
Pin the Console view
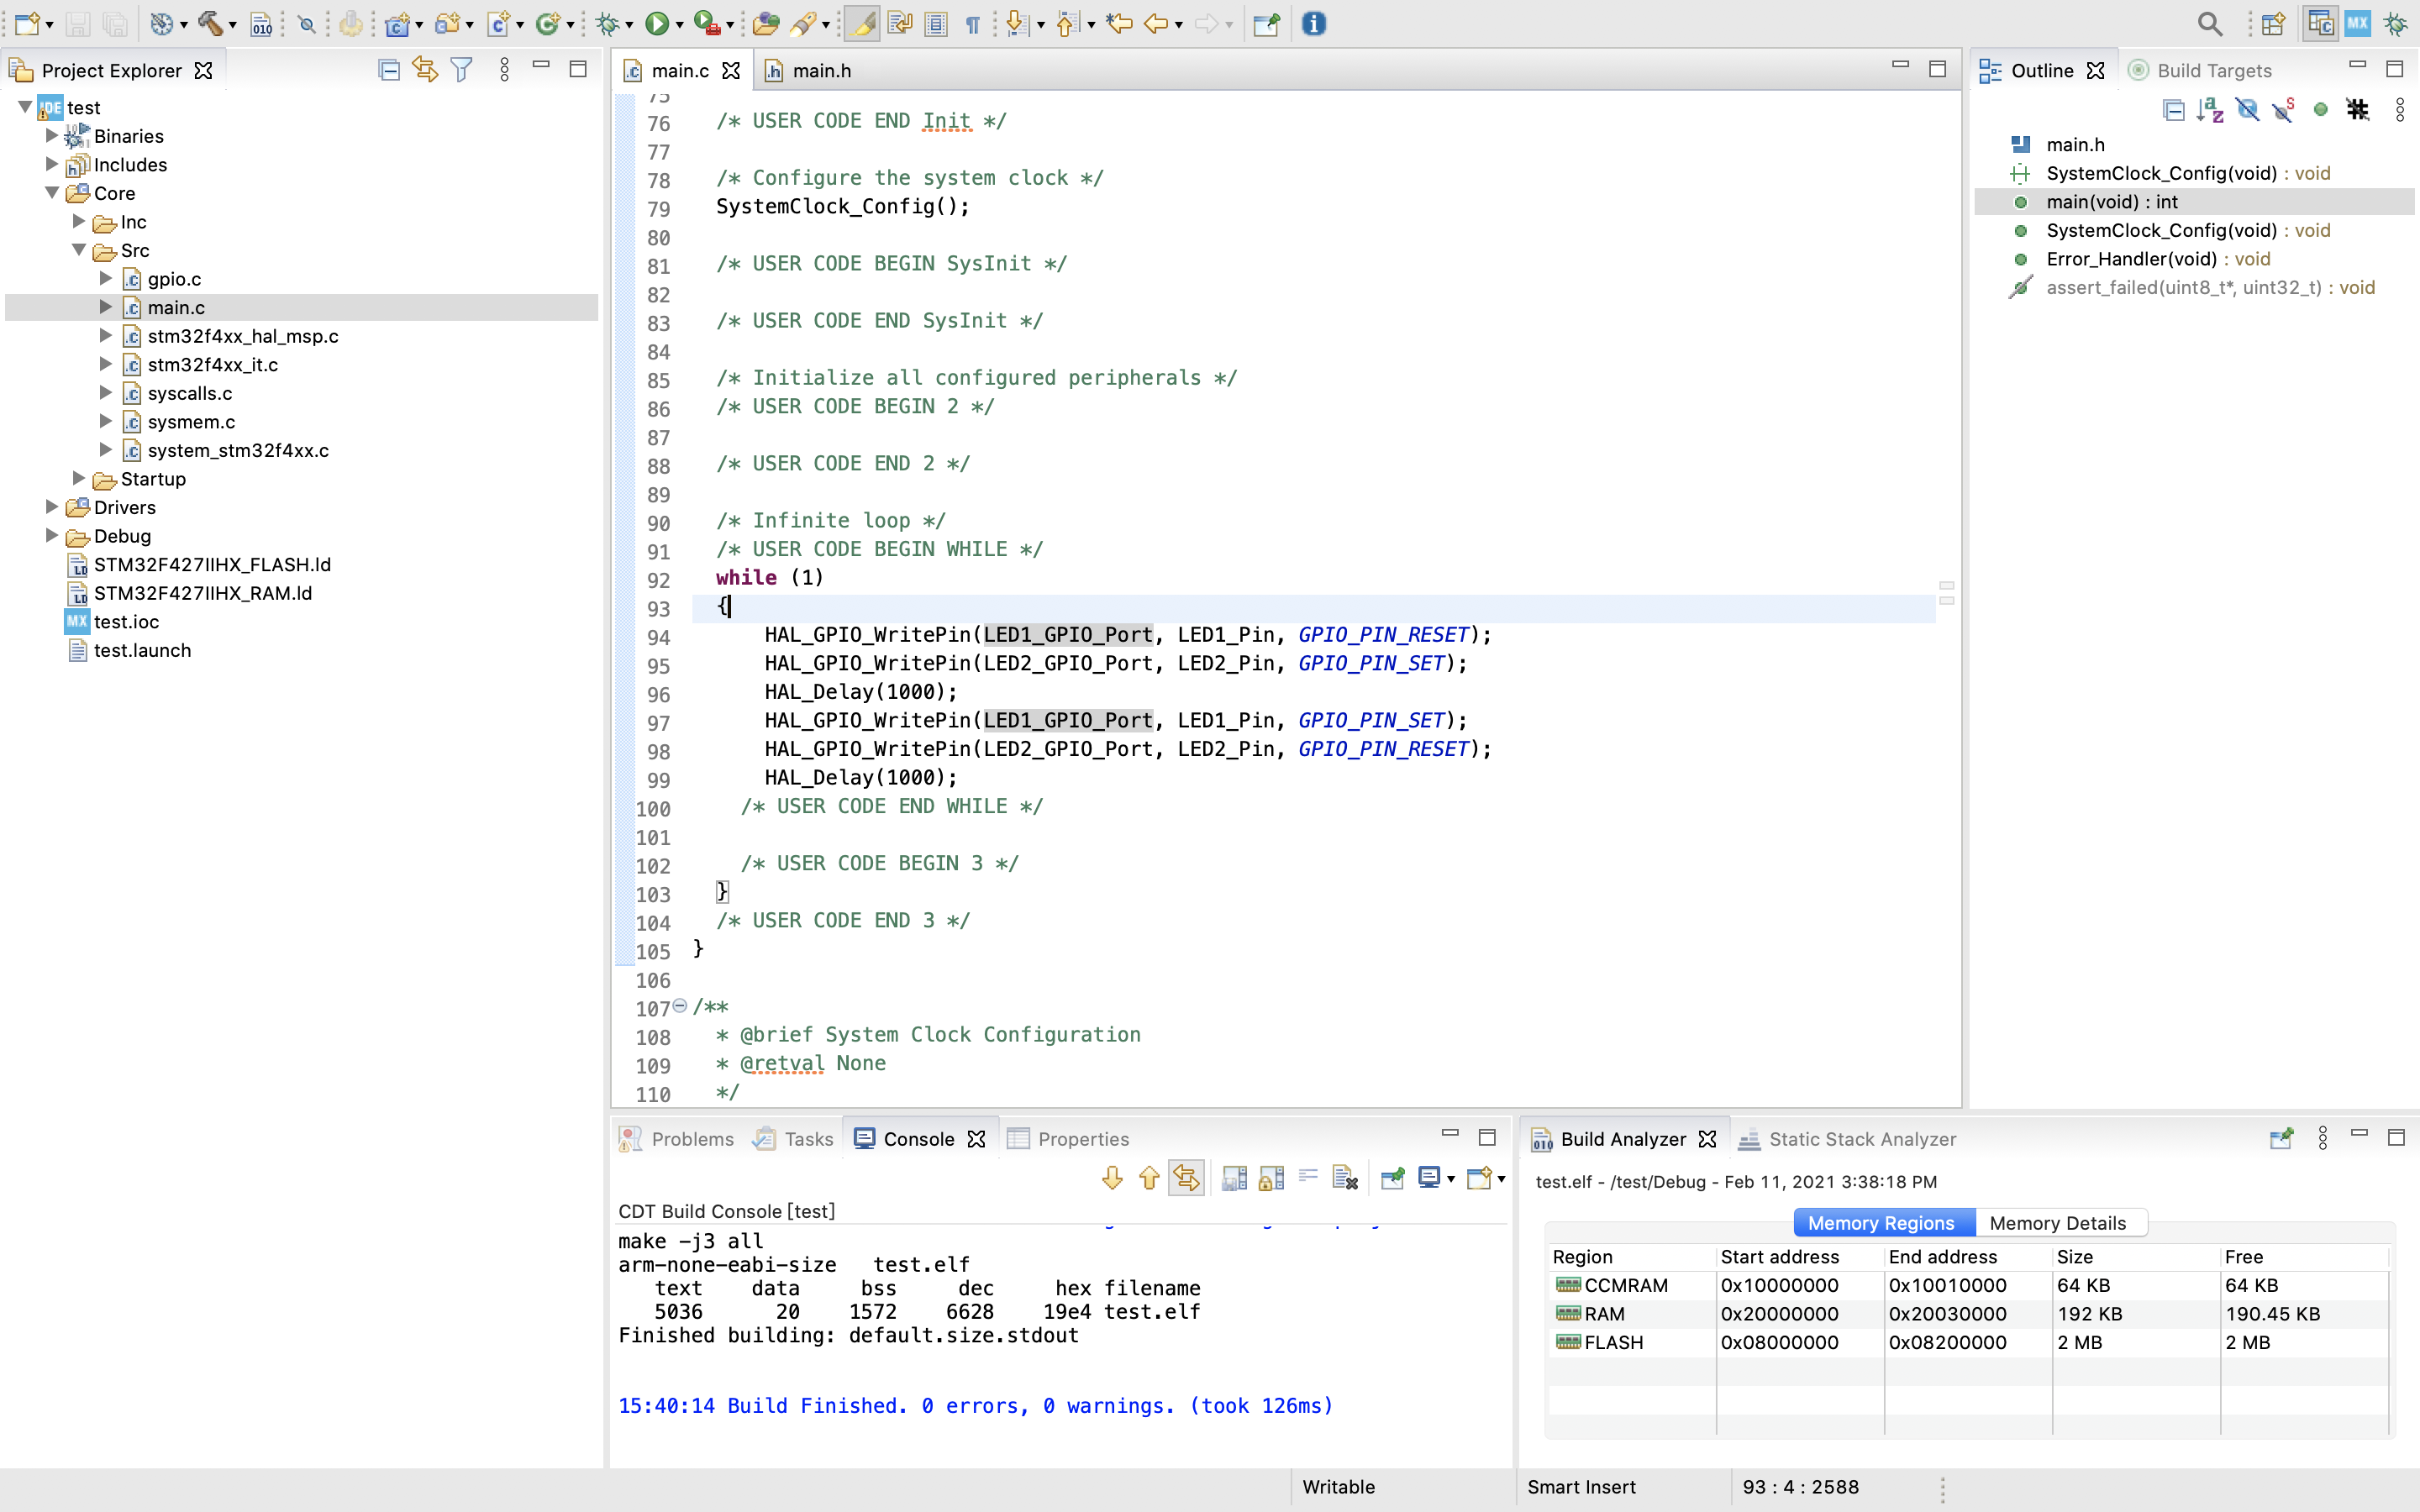coord(1393,1178)
